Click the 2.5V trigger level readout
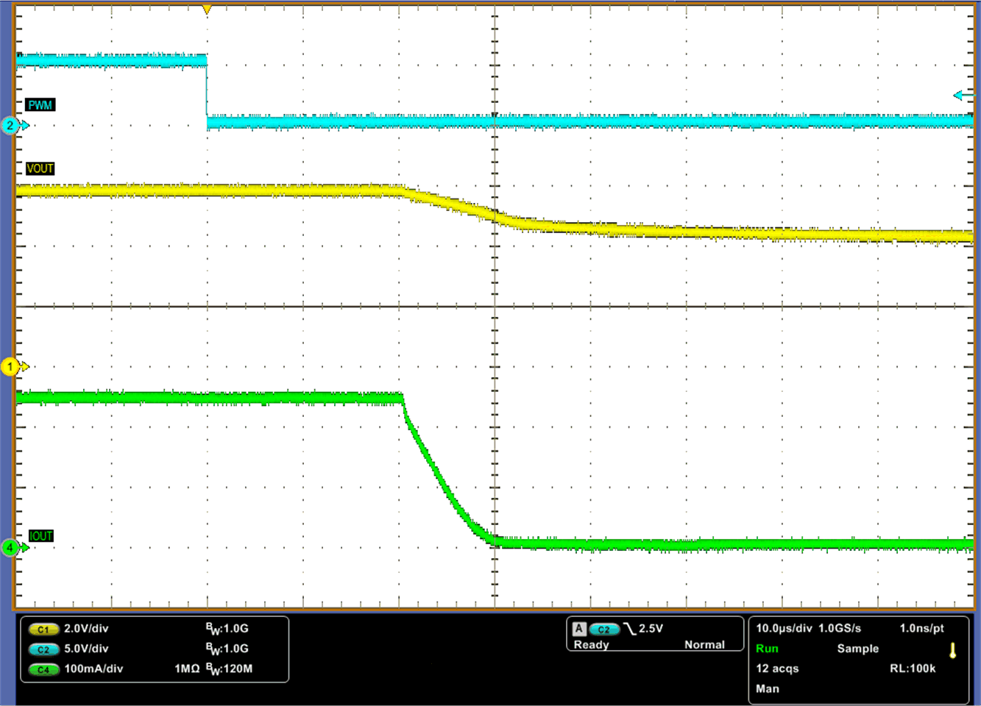The width and height of the screenshot is (981, 706). tap(651, 628)
